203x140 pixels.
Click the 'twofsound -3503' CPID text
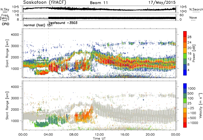coord(63,23)
